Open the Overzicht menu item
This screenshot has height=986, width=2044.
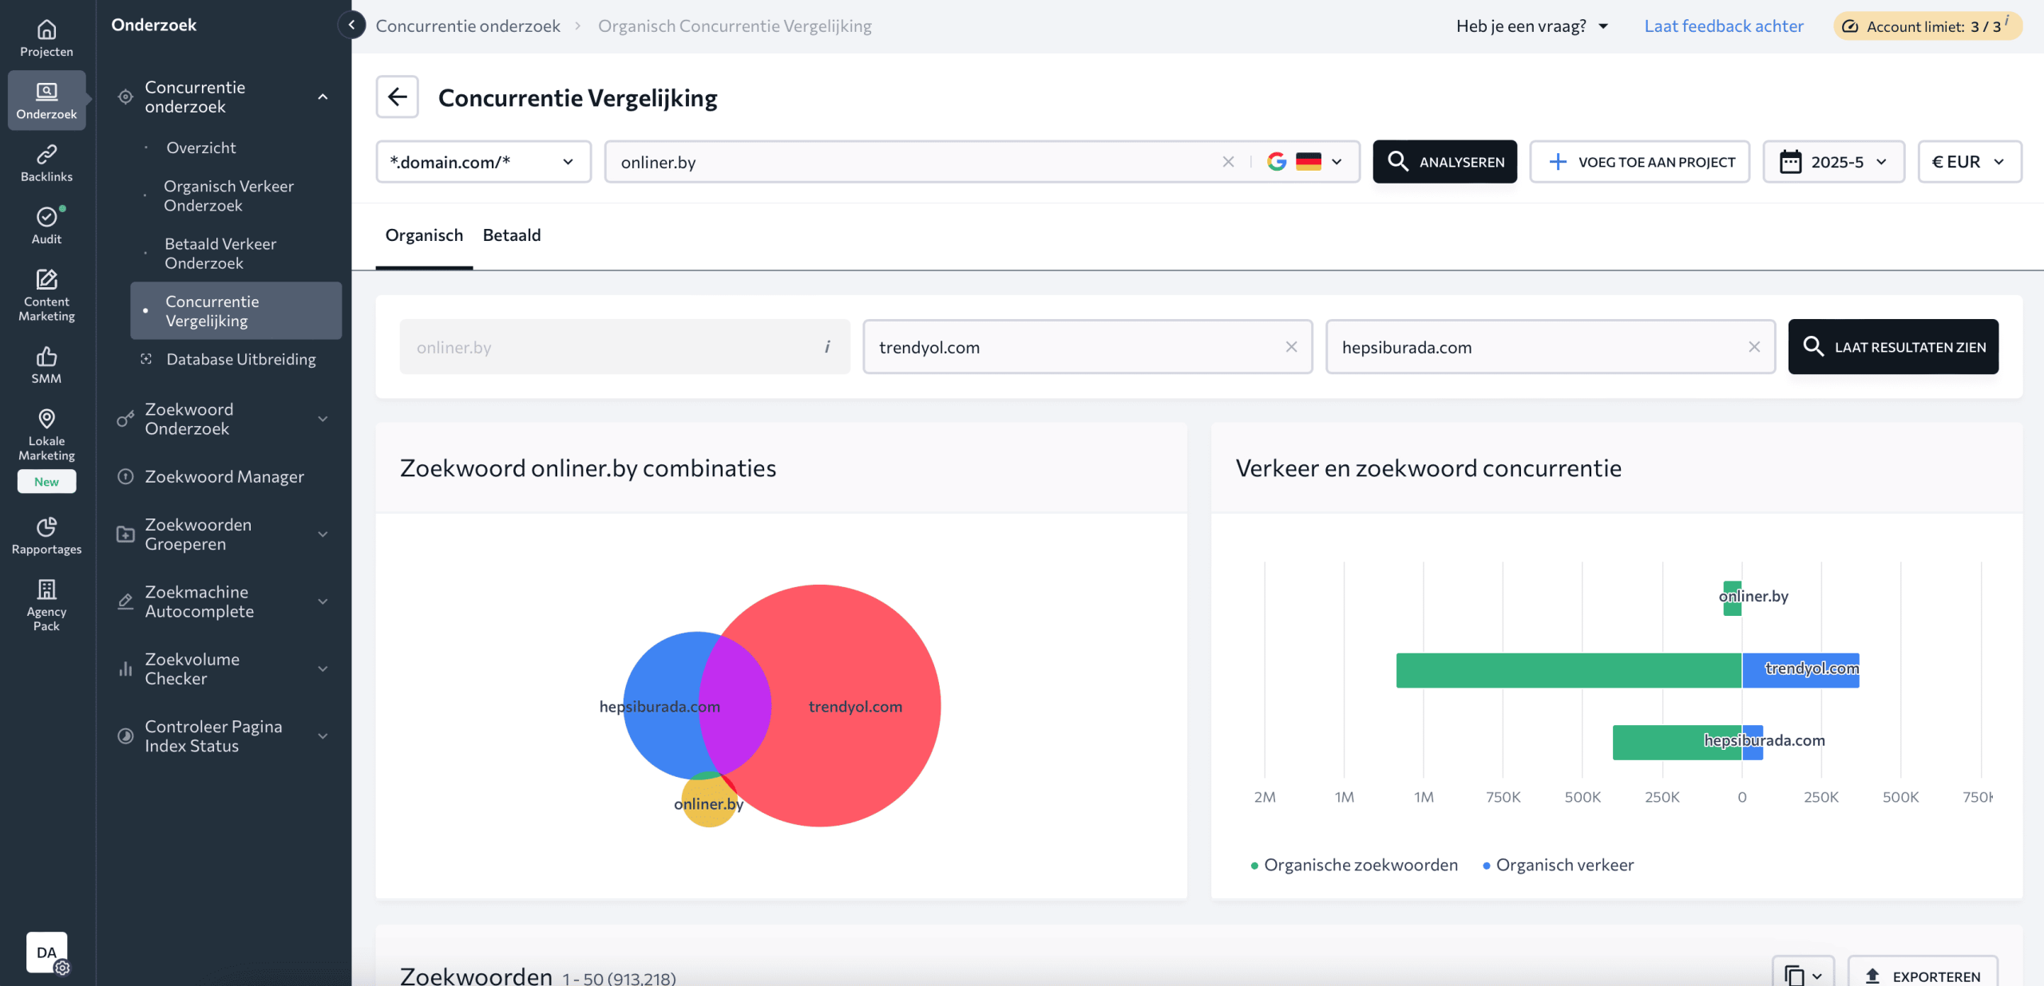(x=200, y=148)
